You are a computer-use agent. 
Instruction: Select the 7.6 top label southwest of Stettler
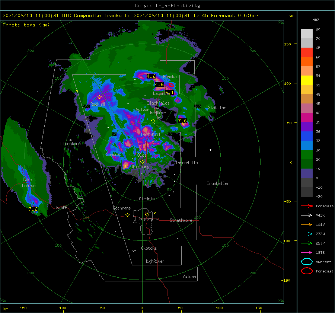182,121
